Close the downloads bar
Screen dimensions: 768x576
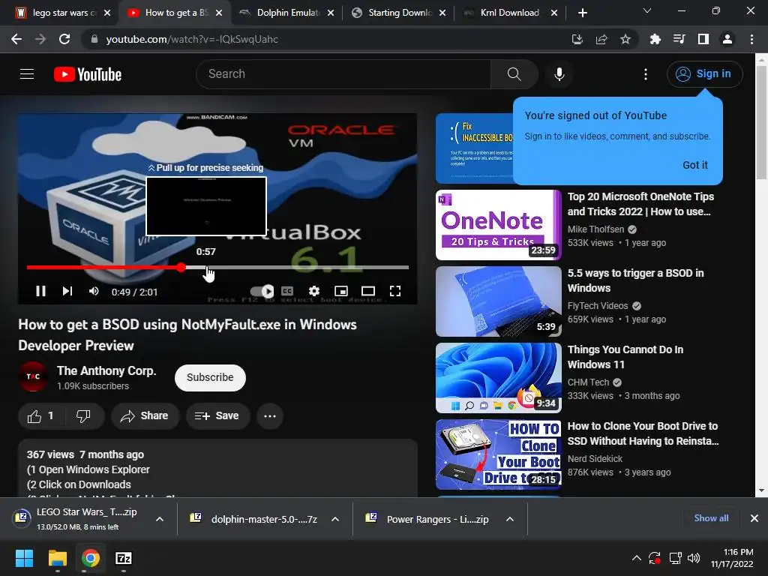click(x=754, y=518)
